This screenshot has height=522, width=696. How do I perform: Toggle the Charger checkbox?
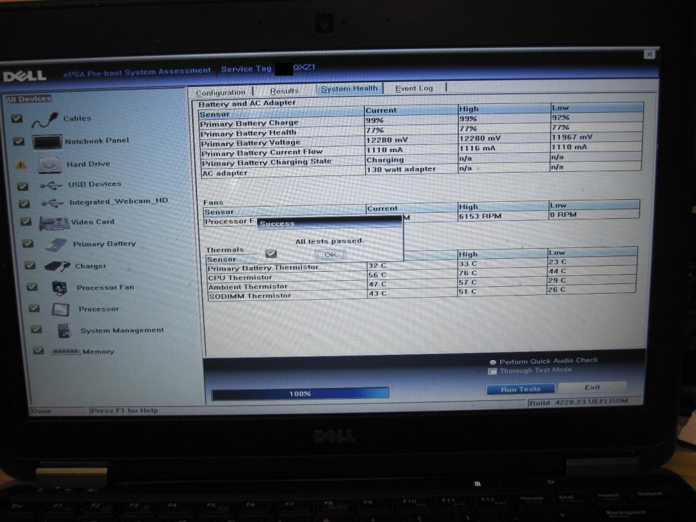point(30,265)
